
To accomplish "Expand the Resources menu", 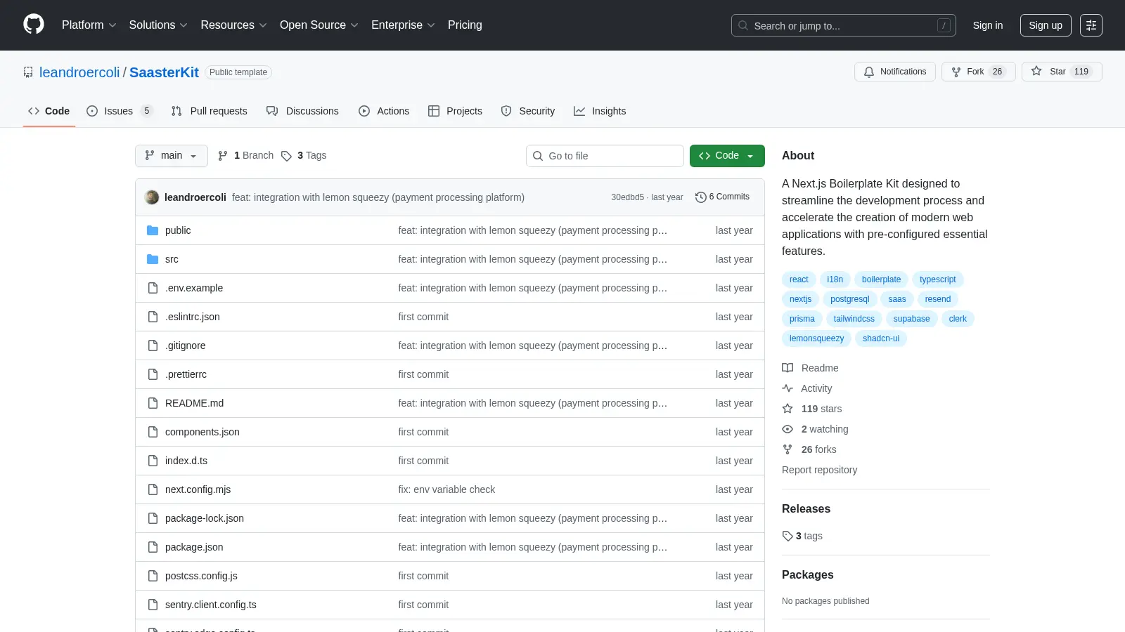I will [x=233, y=25].
